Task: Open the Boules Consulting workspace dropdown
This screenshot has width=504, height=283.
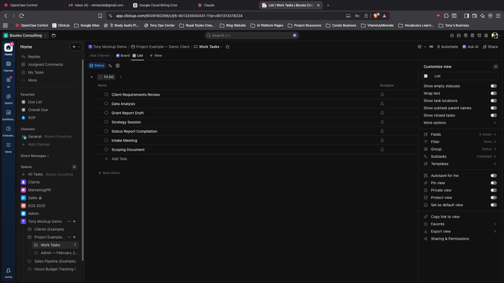Action: pyautogui.click(x=25, y=35)
